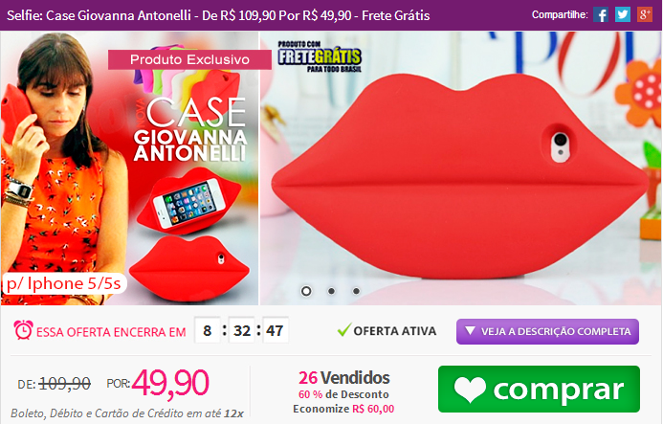663x424 pixels.
Task: Click the alarm clock icon
Action: [23, 330]
